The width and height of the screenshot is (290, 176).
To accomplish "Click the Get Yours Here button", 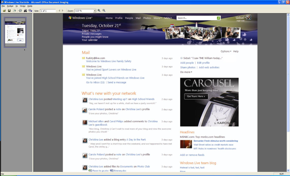I will 196,96.
